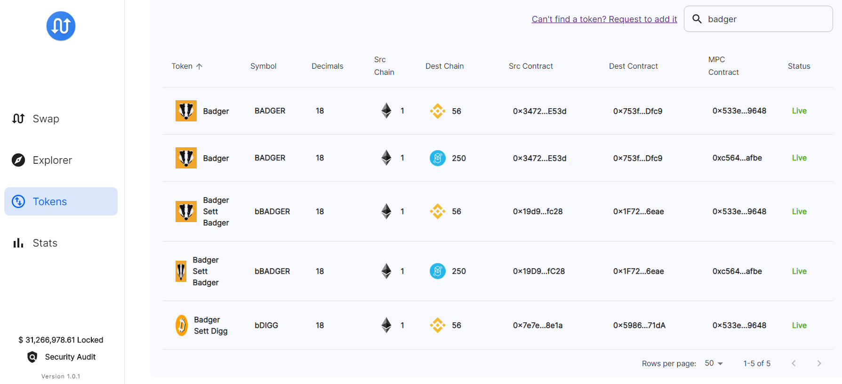Click the Src Chain column header
The width and height of the screenshot is (842, 384).
click(384, 66)
